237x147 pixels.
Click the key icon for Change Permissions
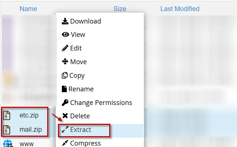click(x=65, y=102)
